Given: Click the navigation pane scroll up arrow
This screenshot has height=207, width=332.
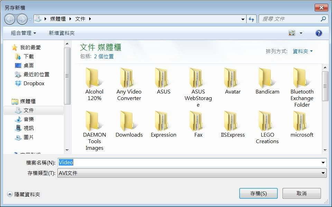Looking at the screenshot, I should click(67, 44).
